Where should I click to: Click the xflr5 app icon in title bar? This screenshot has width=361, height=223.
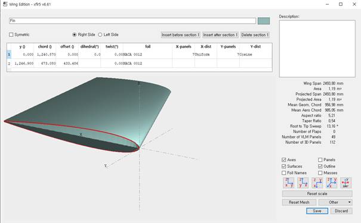coord(5,4)
